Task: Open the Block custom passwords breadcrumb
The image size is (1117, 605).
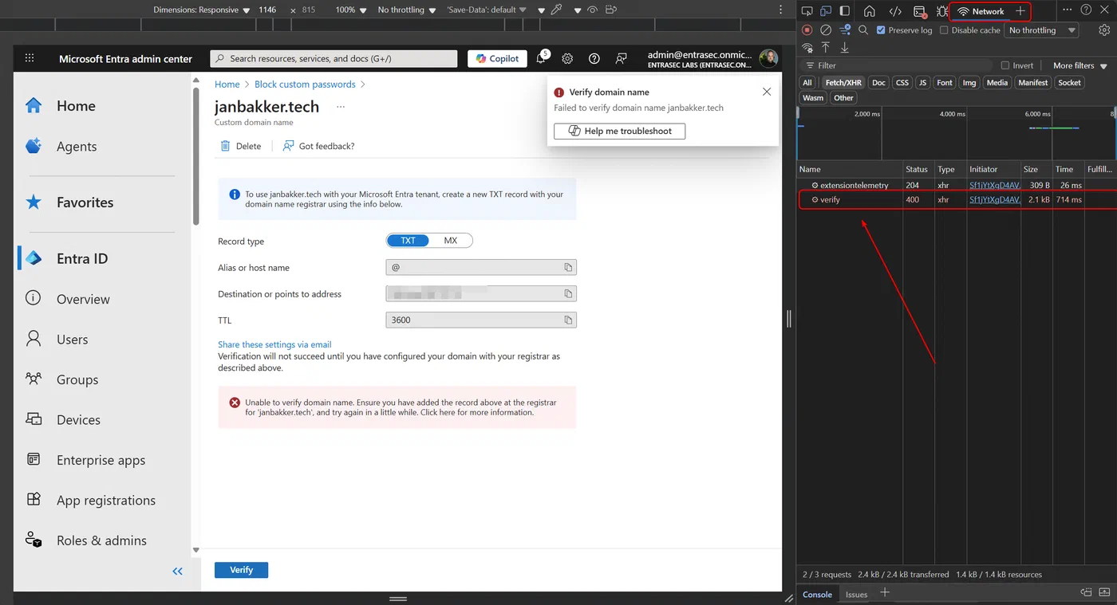Action: [305, 84]
